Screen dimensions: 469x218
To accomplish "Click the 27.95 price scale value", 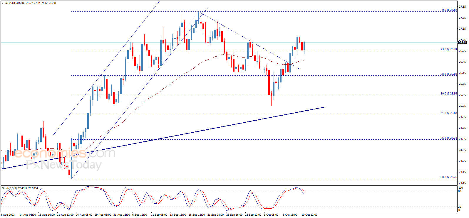I will [462, 6].
